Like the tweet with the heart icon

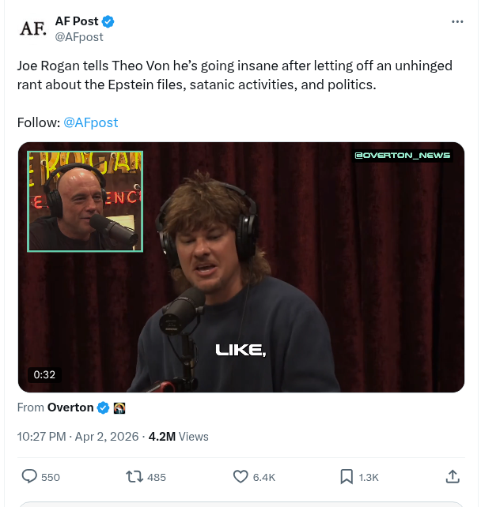pyautogui.click(x=241, y=476)
